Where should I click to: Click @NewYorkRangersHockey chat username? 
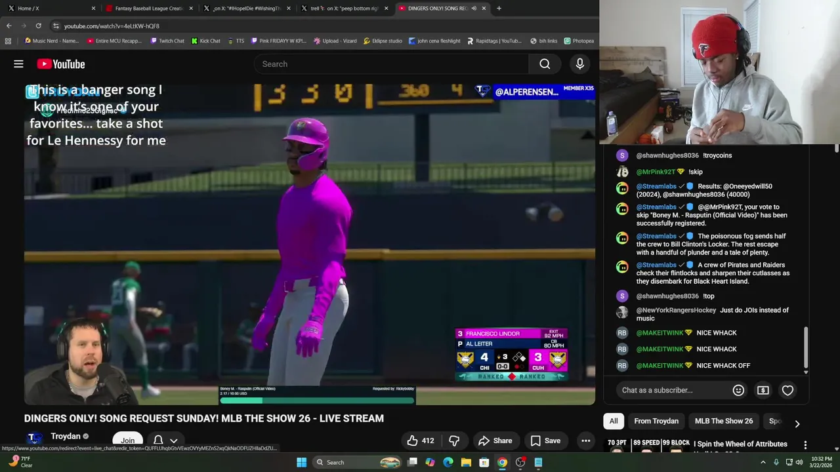(x=676, y=310)
